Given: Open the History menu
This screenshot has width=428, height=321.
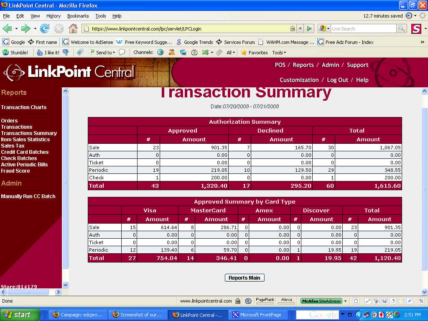Looking at the screenshot, I should (53, 16).
